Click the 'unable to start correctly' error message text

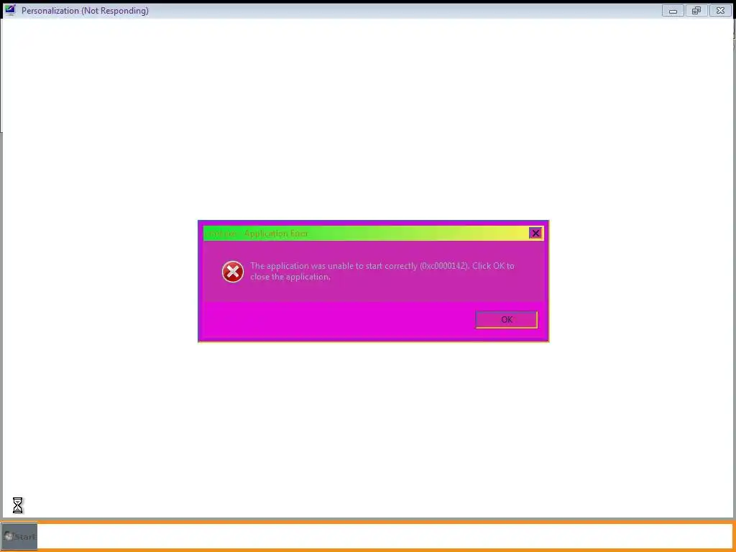382,271
